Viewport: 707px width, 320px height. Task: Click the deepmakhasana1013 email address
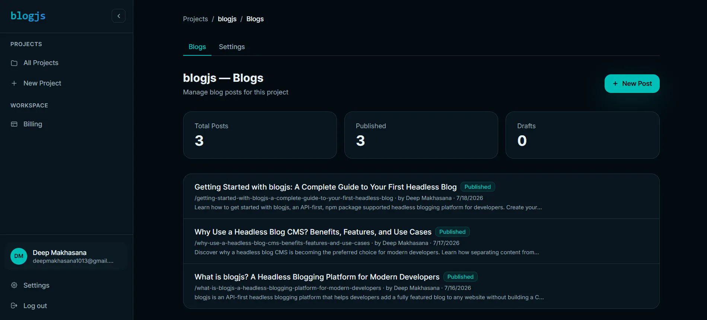pos(73,261)
